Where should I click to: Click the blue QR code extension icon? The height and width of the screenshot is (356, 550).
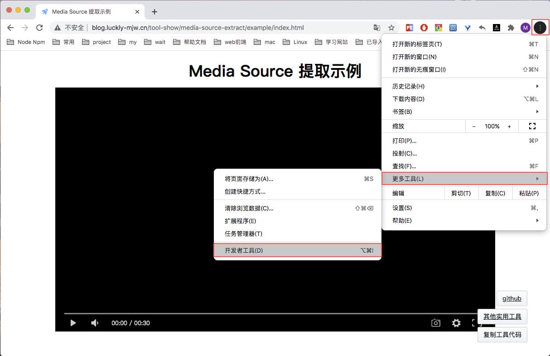click(453, 28)
